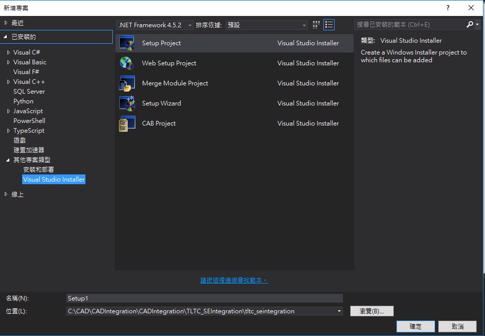Open the .NET Framework 4.5.2 dropdown
This screenshot has height=336, width=485.
[x=155, y=25]
